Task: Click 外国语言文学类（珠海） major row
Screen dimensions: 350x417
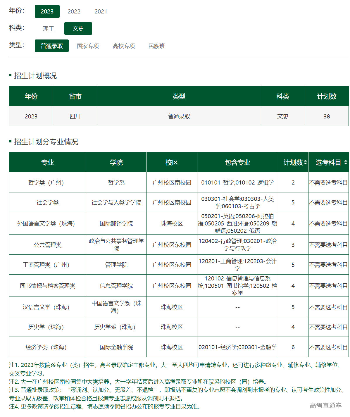Action: (47, 223)
